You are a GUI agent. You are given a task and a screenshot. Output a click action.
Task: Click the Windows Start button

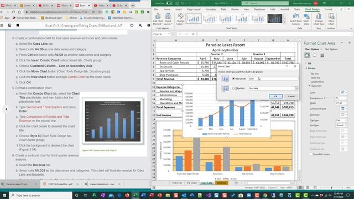point(4,195)
